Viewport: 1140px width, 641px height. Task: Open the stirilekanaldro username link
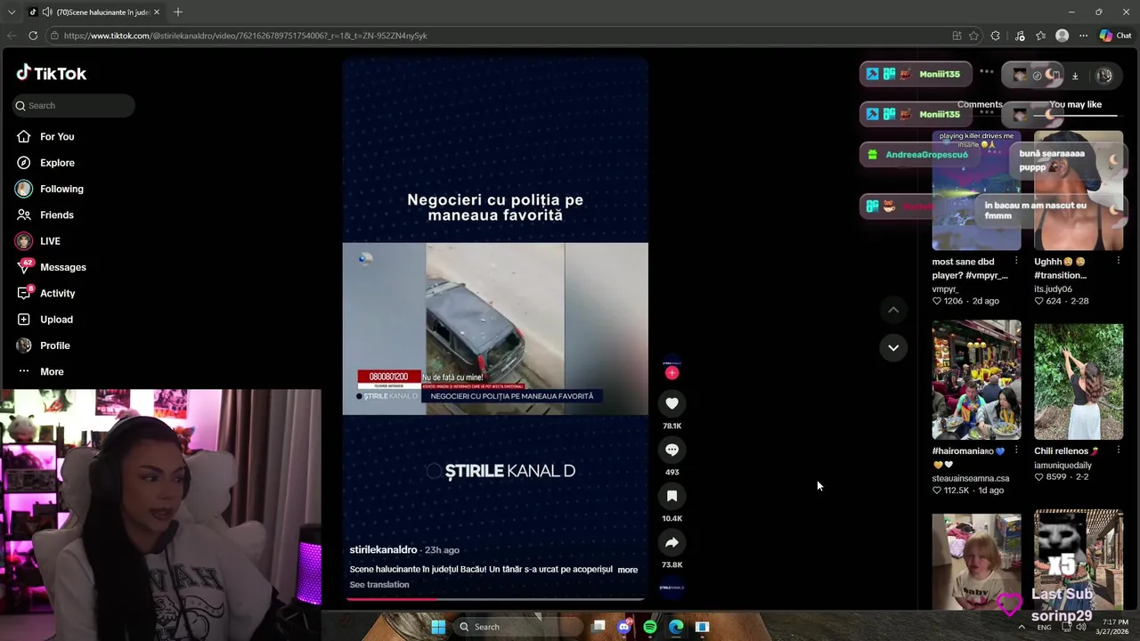(x=383, y=550)
